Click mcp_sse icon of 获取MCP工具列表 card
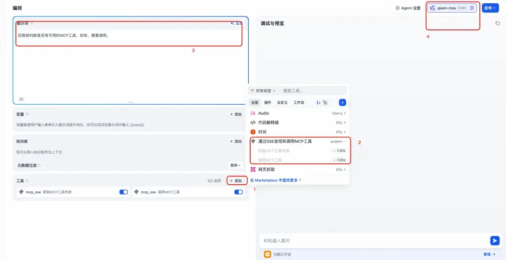The height and width of the screenshot is (260, 506). 21,192
